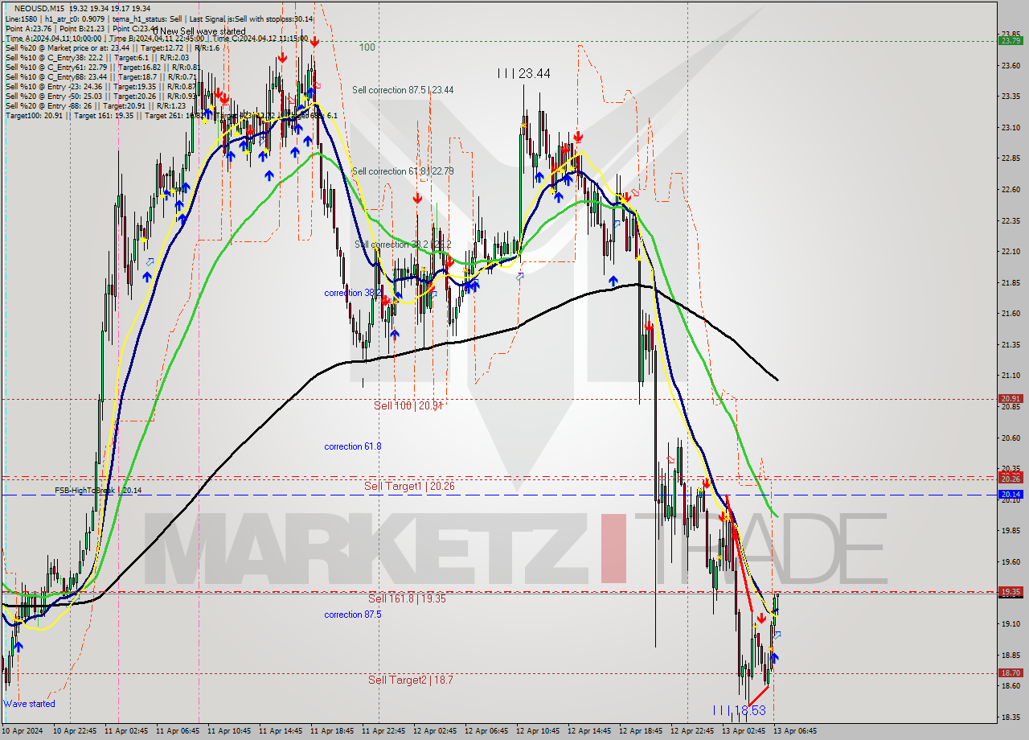Click the red 18.70 price tag on axis

click(1011, 672)
